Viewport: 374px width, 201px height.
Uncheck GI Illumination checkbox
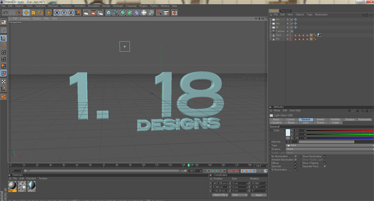296,169
